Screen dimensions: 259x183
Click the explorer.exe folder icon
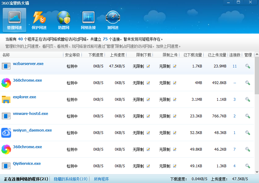coord(6,100)
